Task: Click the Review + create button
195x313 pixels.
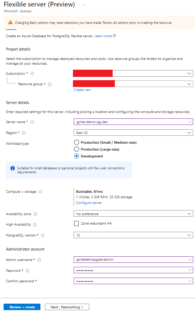Action: coord(22,307)
